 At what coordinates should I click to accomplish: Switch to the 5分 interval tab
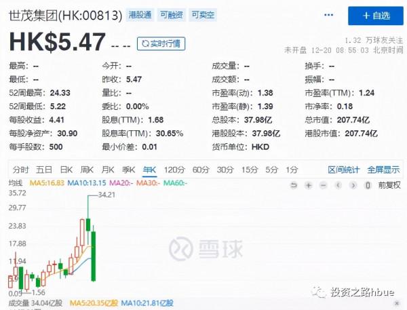click(271, 170)
